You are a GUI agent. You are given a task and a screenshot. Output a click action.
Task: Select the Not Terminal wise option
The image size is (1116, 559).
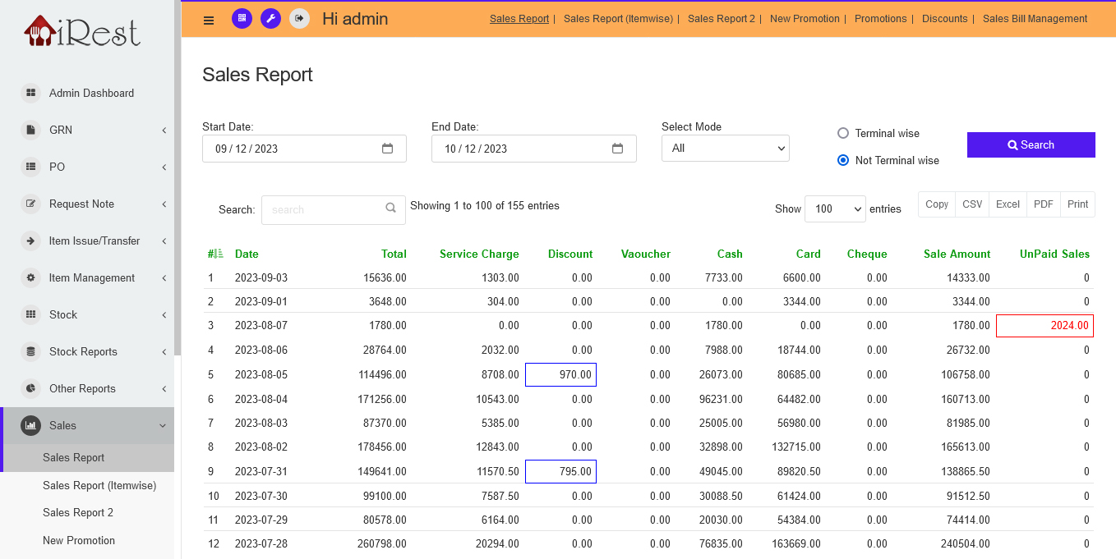[x=842, y=160]
